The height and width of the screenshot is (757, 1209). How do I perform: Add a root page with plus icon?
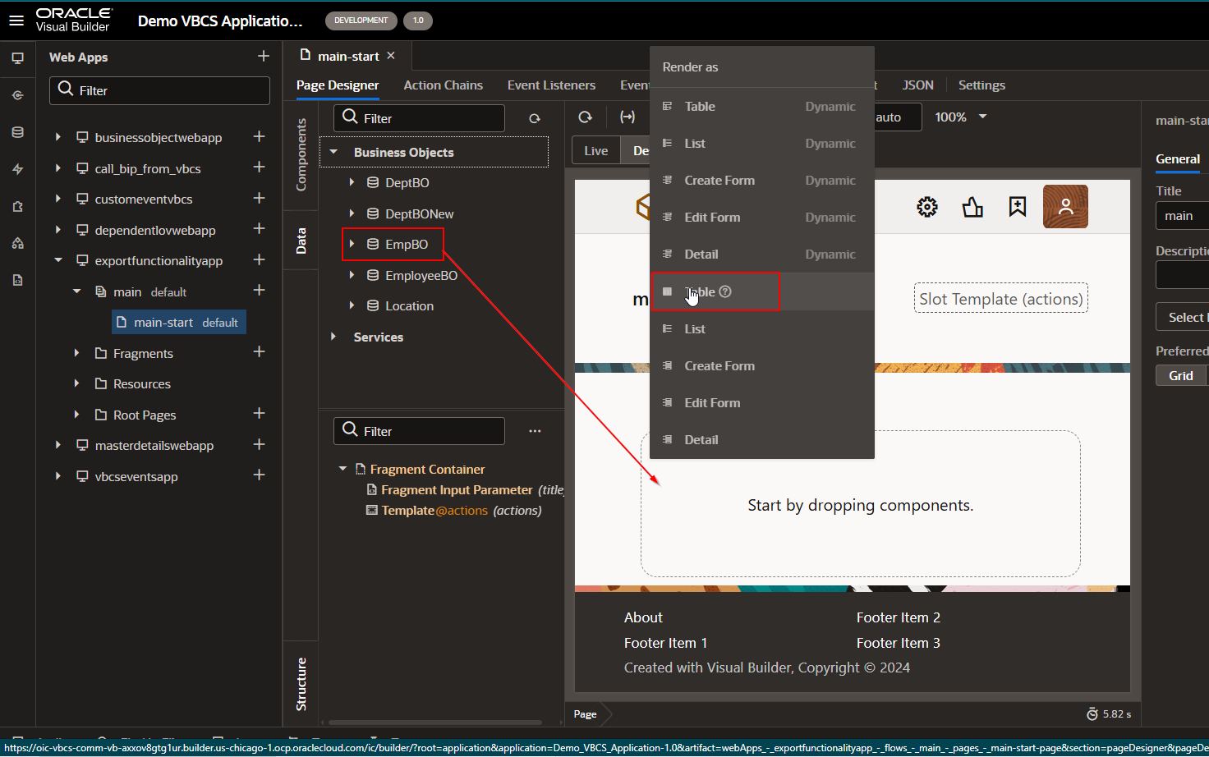(x=259, y=413)
